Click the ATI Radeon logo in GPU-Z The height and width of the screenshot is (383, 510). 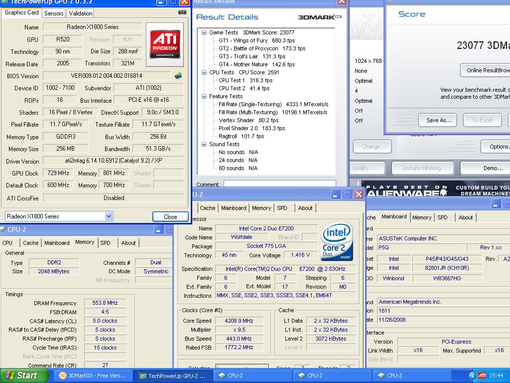coord(165,44)
